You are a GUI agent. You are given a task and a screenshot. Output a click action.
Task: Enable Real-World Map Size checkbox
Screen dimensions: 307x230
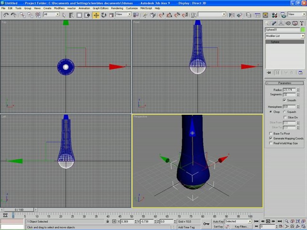coord(271,143)
